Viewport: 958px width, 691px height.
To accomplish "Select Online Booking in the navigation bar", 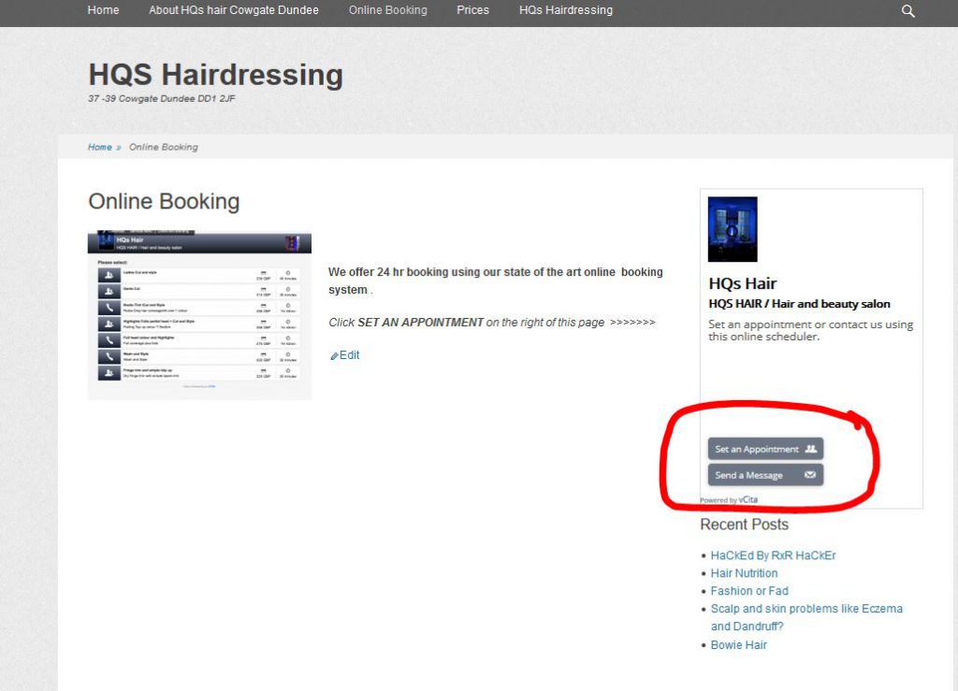I will pos(388,10).
